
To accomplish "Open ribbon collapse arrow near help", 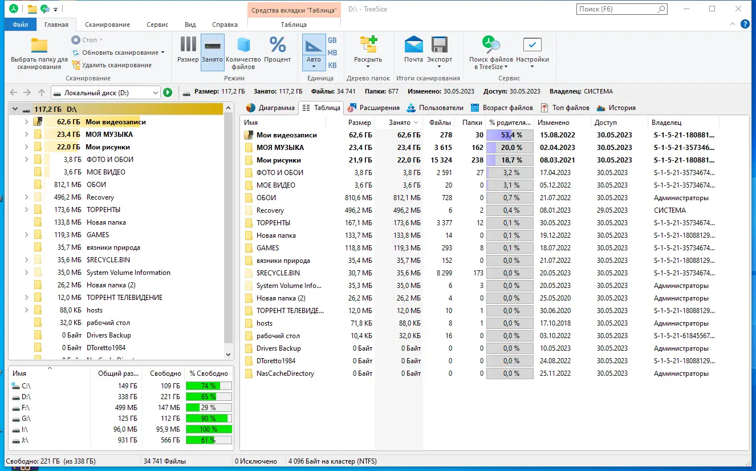I will point(733,25).
